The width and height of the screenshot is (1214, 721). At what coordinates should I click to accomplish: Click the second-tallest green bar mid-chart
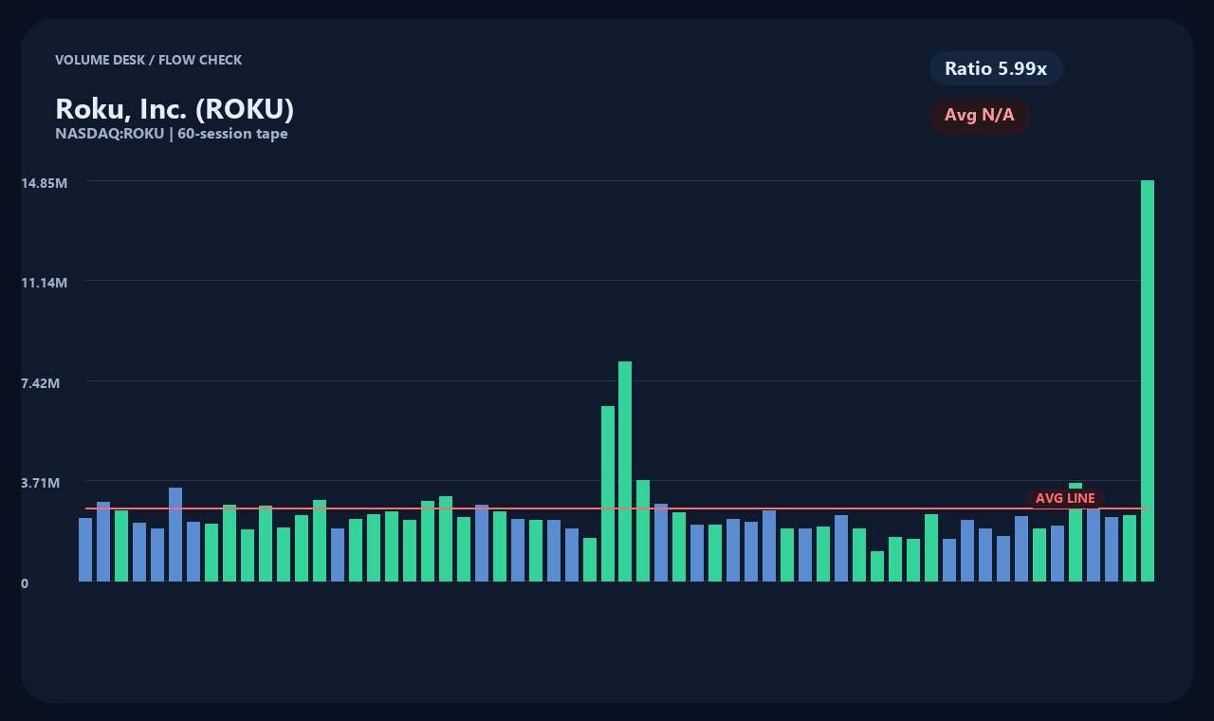[625, 471]
